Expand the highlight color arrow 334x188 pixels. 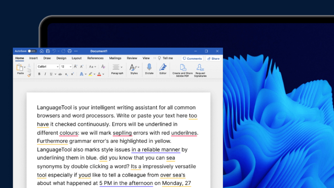(95, 74)
